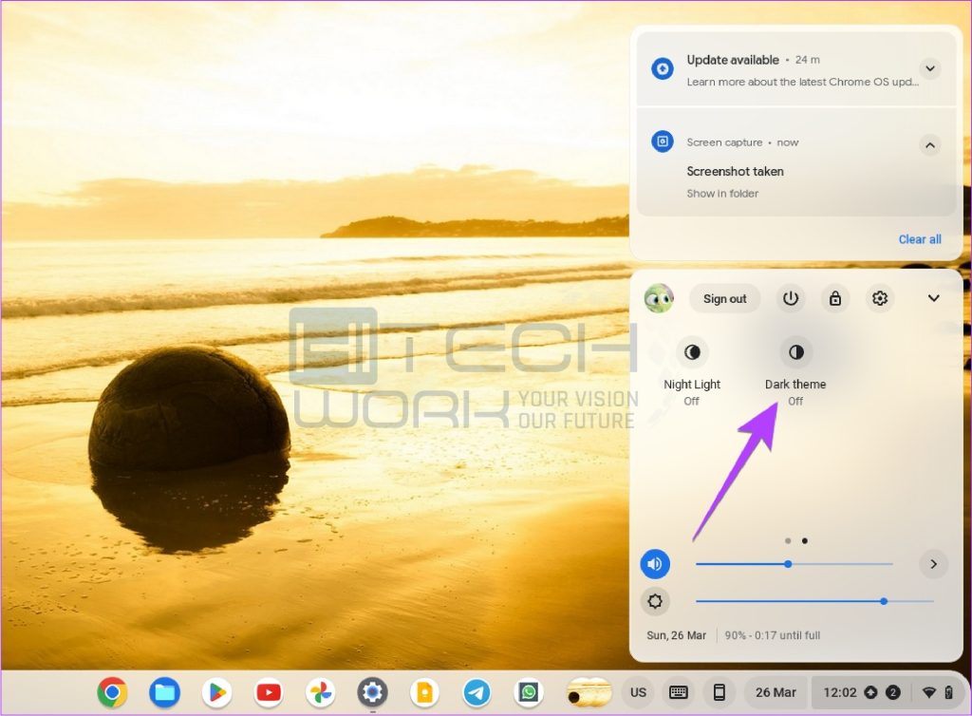Click the Sign out button
This screenshot has height=716, width=972.
[724, 299]
